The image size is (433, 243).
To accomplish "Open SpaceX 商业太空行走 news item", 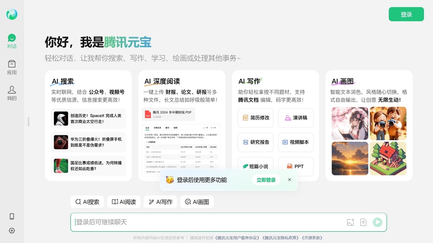I will [x=89, y=119].
